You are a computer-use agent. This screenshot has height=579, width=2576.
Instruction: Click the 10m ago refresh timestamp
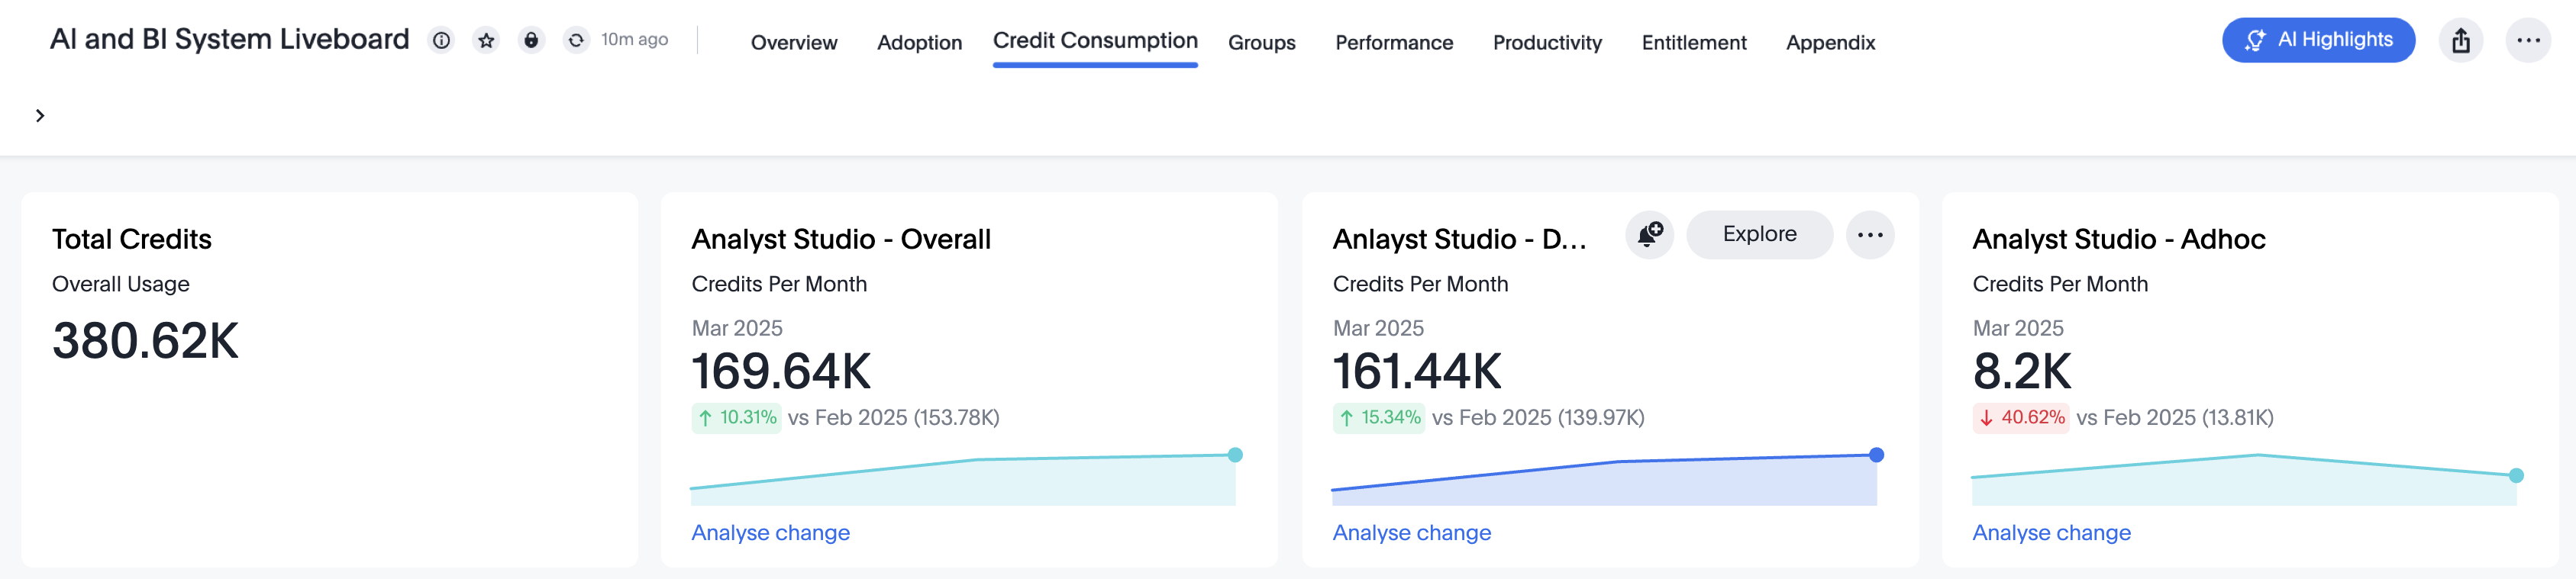click(634, 40)
